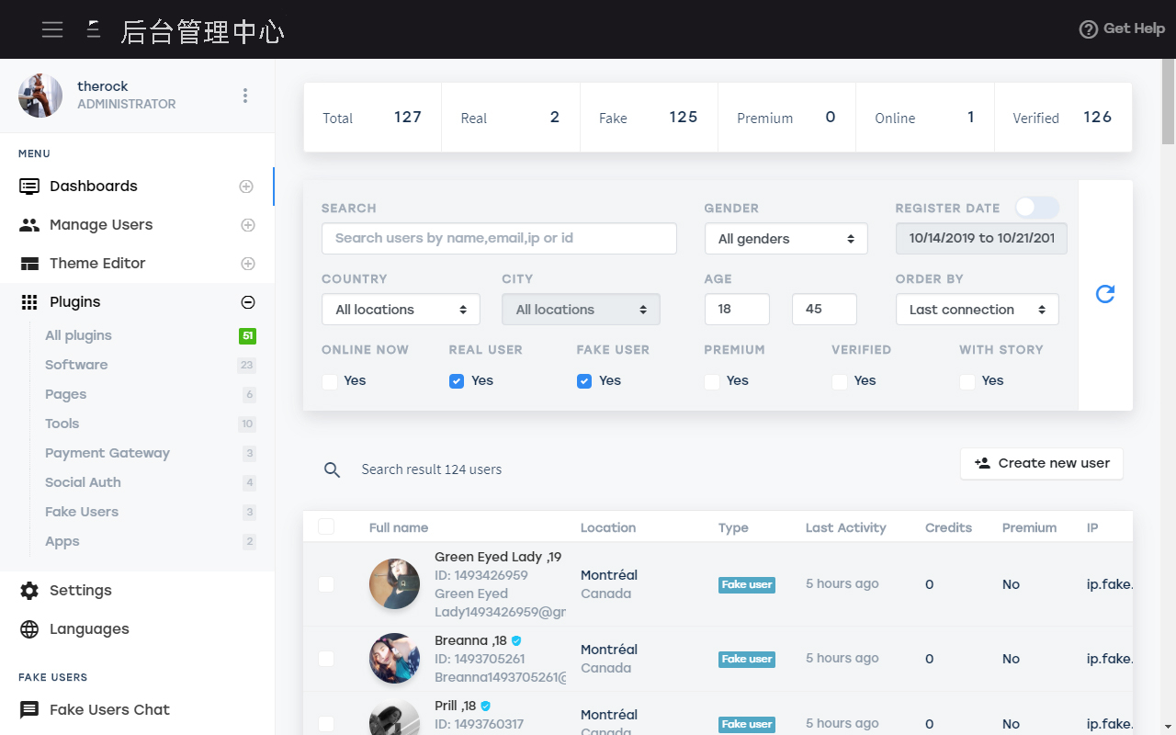Screen dimensions: 1176x735
Task: Click the hamburger menu icon
Action: point(52,29)
